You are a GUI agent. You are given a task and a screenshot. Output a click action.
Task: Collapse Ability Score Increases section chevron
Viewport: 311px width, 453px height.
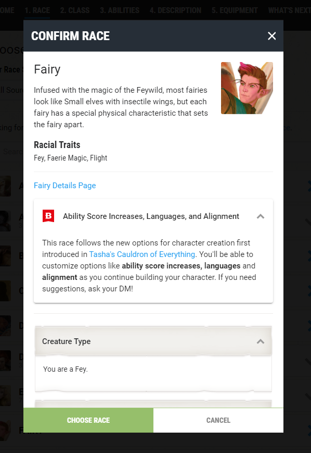click(x=261, y=216)
